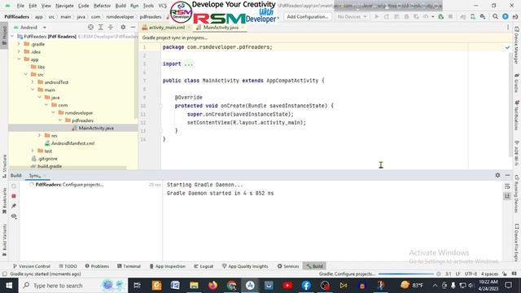Viewport: 521px width, 293px height.
Task: Click the Add Configuration button
Action: 308,16
